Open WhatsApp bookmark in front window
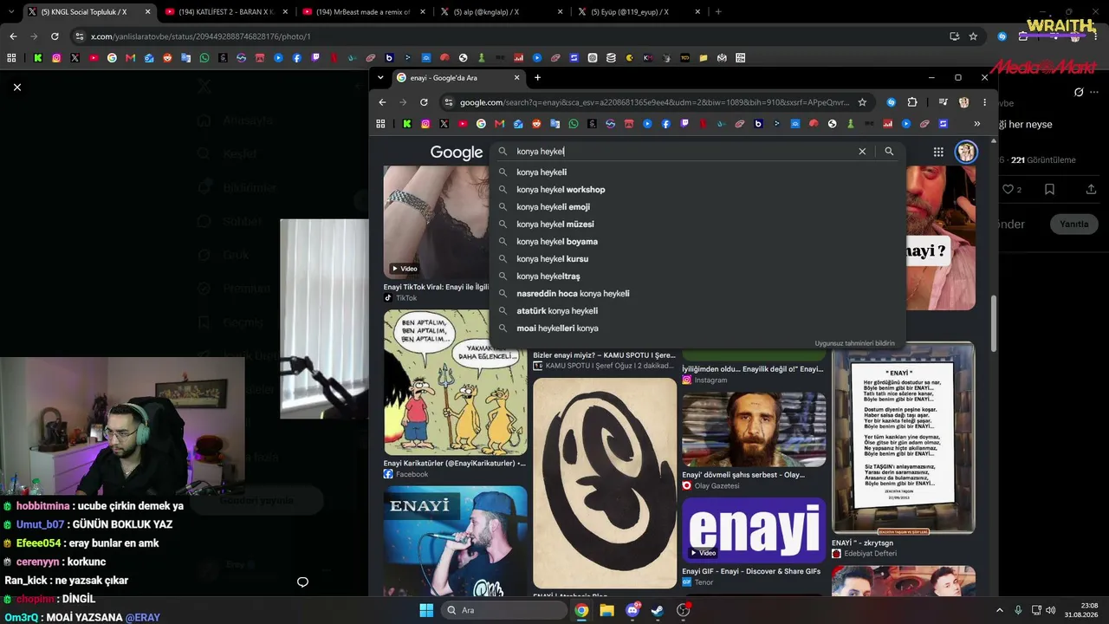 pyautogui.click(x=573, y=124)
